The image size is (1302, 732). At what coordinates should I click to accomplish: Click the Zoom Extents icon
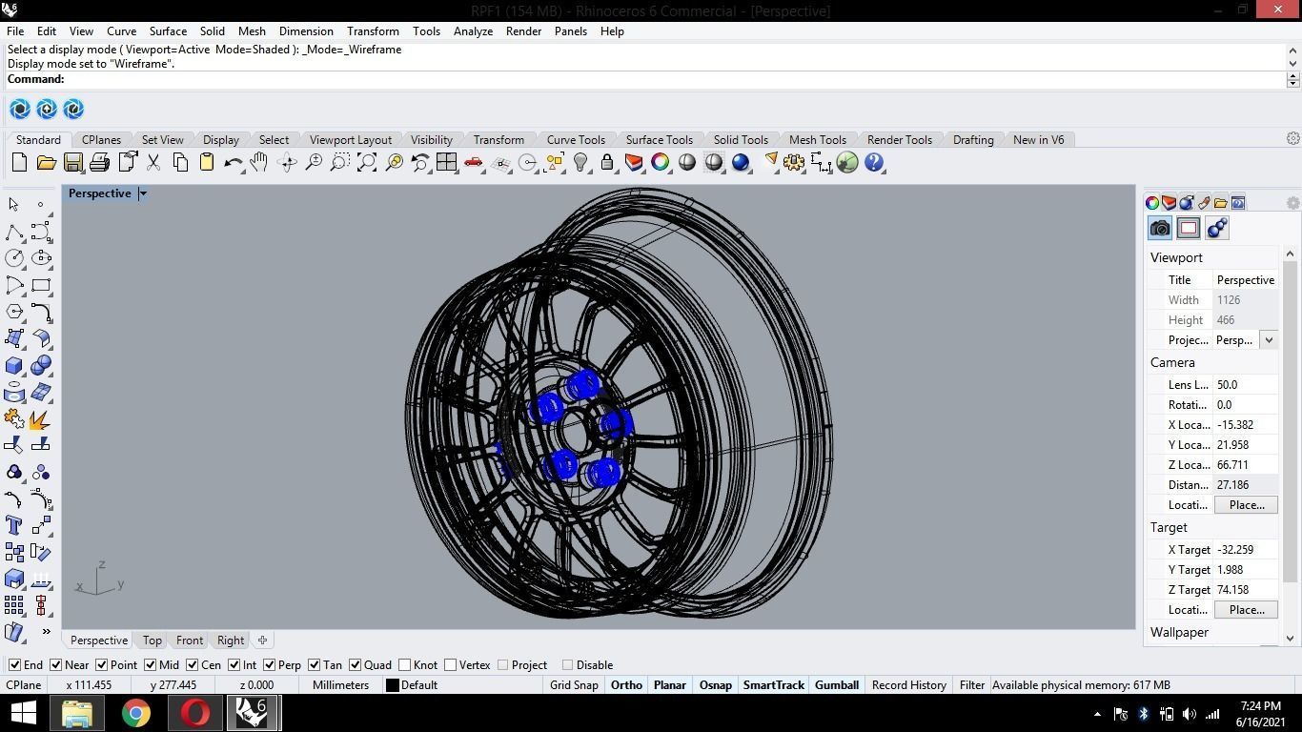pos(366,163)
